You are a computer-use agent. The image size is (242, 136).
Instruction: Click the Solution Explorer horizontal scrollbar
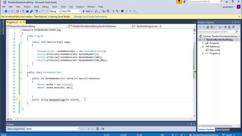point(216,126)
